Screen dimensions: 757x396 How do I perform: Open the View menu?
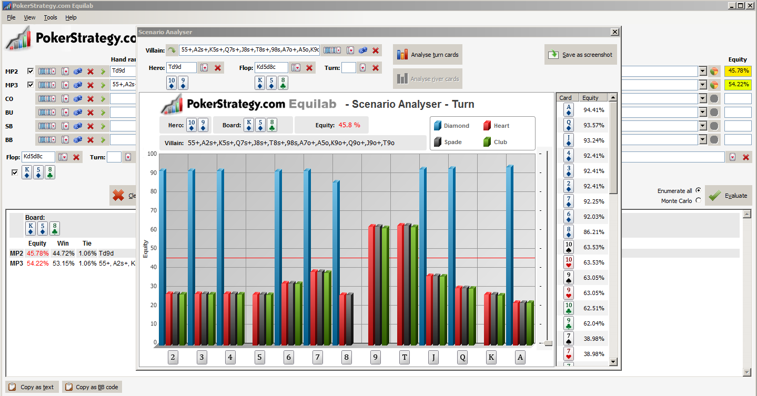click(x=29, y=17)
